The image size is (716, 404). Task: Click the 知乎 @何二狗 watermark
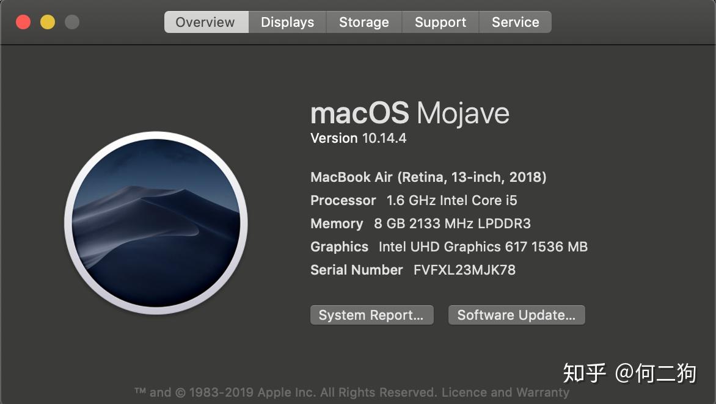tap(630, 373)
